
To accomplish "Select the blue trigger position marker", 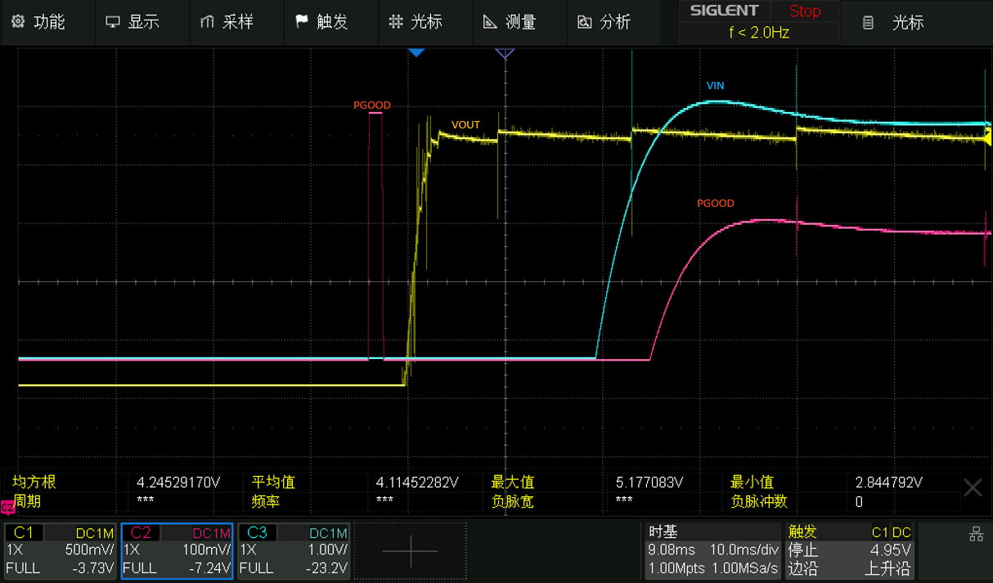I will 416,53.
